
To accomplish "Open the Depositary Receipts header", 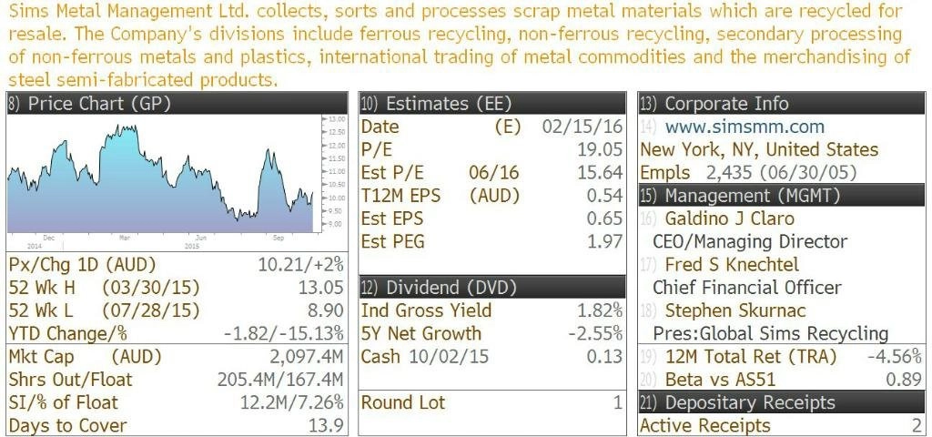I will 782,402.
